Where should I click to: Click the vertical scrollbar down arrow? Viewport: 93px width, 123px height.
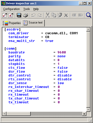click(x=88, y=110)
